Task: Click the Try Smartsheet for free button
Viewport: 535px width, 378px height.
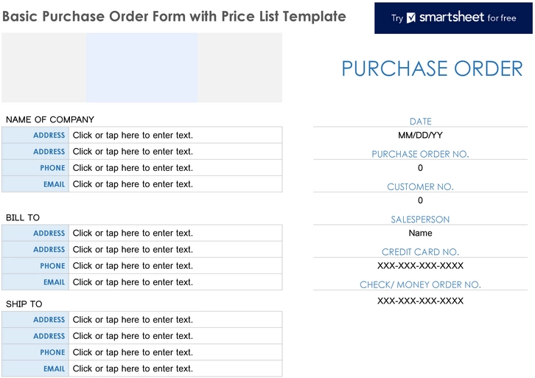Action: 452,18
